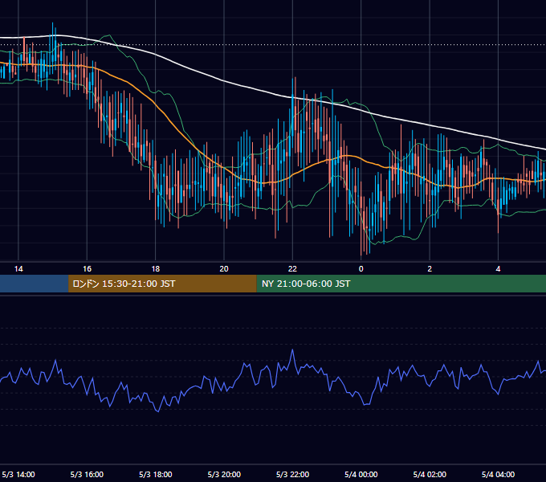The width and height of the screenshot is (546, 482).
Task: Click the London 15:30-21:00 JST session bar
Action: pos(162,284)
